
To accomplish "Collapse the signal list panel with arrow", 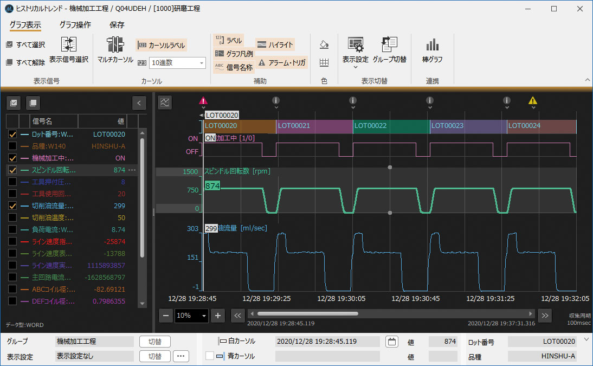I will [x=140, y=102].
